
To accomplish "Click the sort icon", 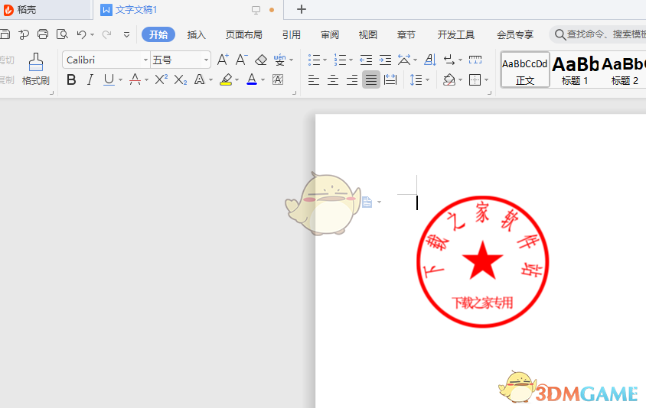I will [430, 60].
